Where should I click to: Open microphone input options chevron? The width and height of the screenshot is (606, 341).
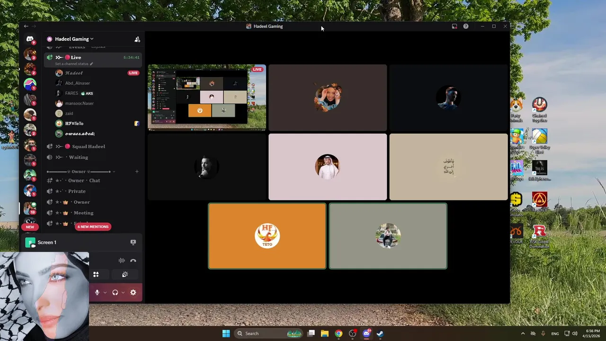[x=105, y=293]
